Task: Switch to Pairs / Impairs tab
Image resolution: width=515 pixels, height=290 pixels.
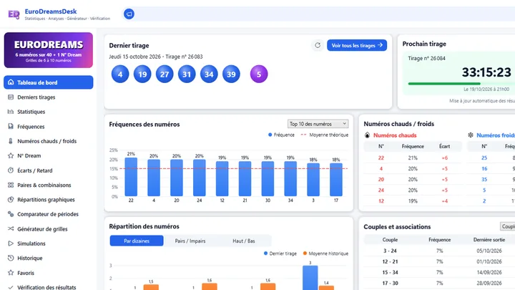Action: (x=190, y=241)
